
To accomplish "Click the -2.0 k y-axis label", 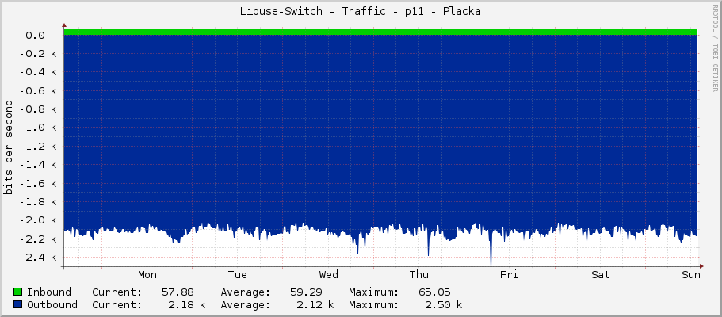I will click(38, 220).
